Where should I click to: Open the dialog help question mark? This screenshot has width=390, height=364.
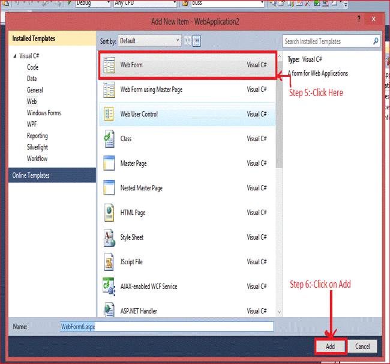click(359, 19)
